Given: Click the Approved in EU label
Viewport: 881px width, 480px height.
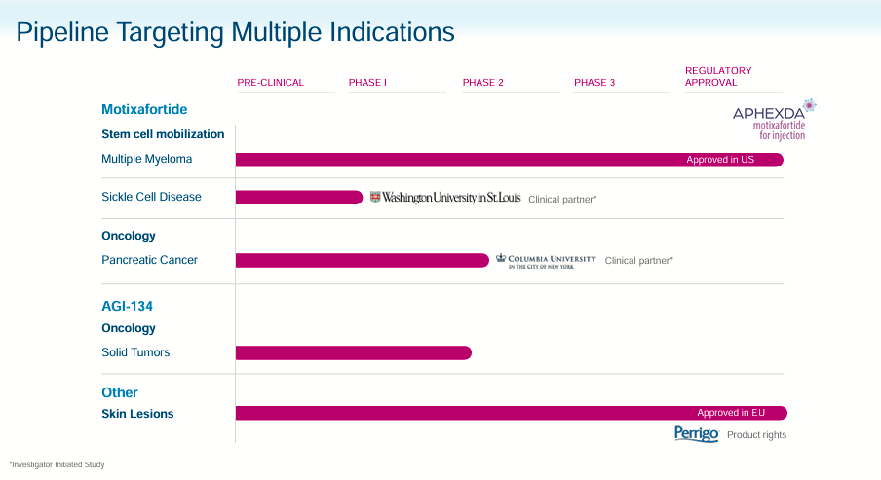Looking at the screenshot, I should tap(731, 413).
